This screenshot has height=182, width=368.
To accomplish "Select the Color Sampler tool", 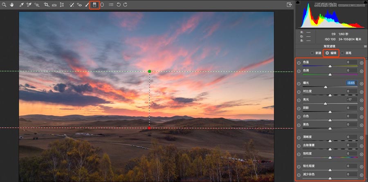I will pyautogui.click(x=29, y=4).
